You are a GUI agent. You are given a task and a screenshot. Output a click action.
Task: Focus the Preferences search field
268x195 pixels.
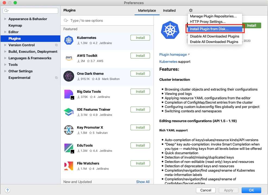pos(30,11)
